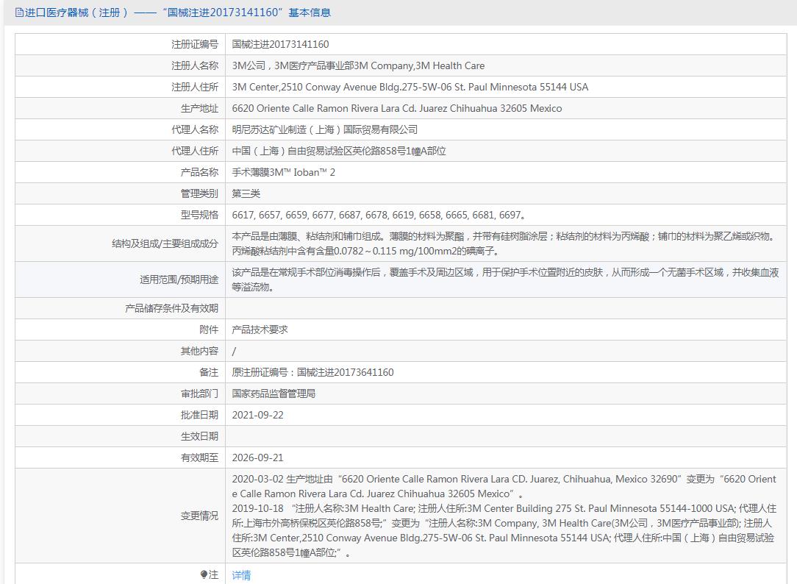Select remark 原注册证编号:国械注进20173641160
797x584 pixels.
(312, 373)
